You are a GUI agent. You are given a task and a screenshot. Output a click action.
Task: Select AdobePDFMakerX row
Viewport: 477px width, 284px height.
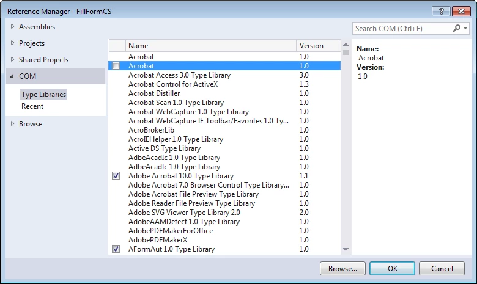[224, 239]
